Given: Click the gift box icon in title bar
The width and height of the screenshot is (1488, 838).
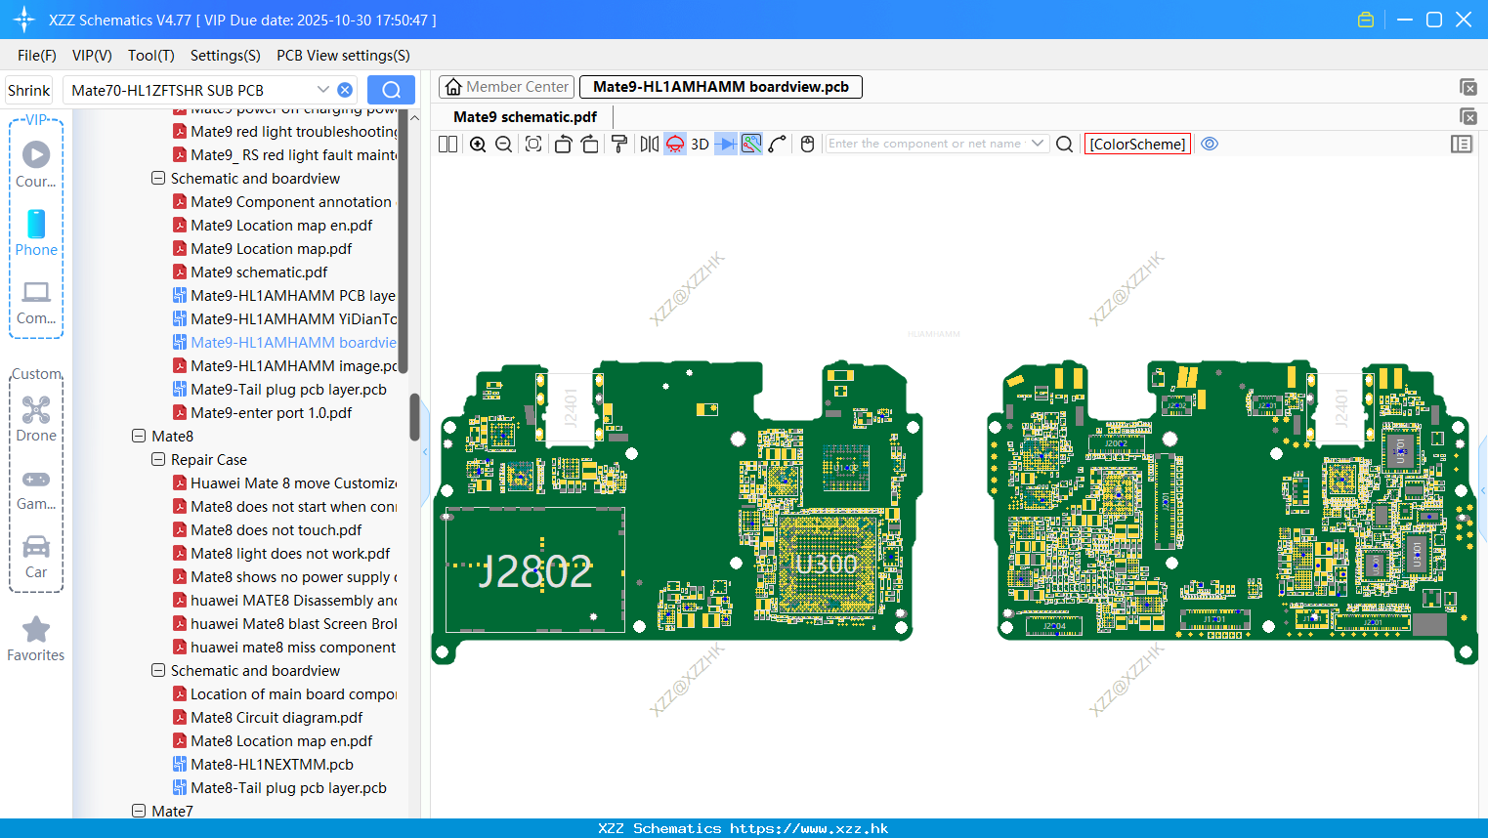Looking at the screenshot, I should (1366, 20).
